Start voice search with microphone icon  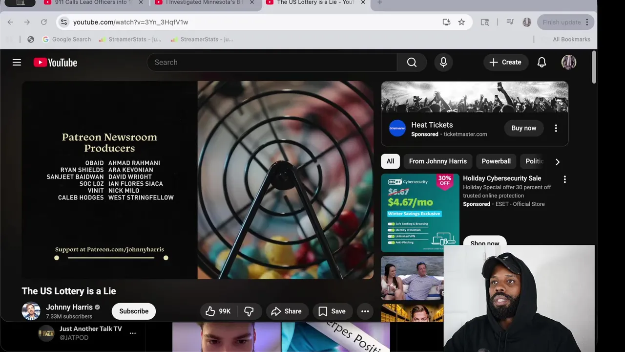[443, 62]
